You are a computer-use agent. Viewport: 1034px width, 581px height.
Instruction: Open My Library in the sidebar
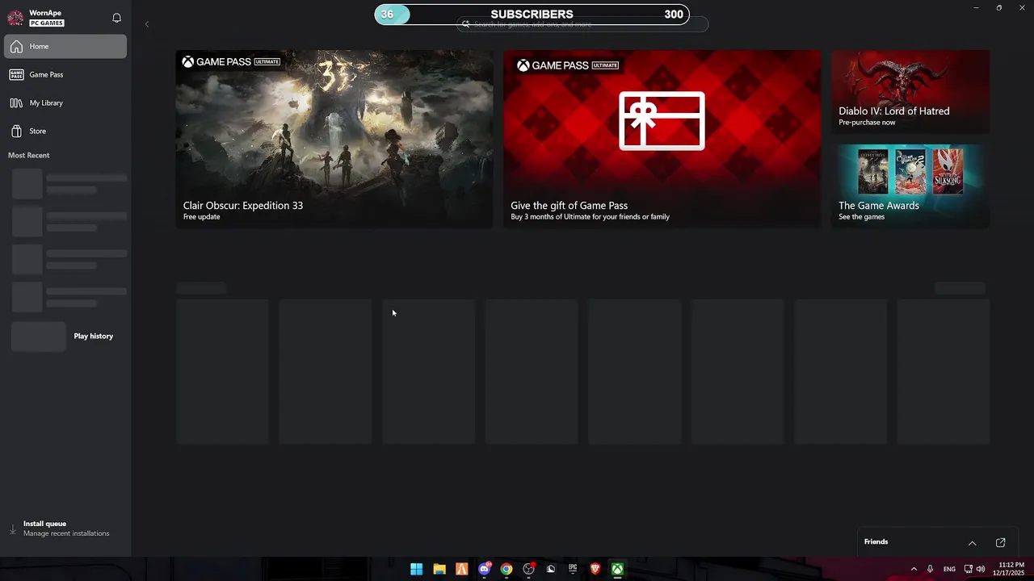pyautogui.click(x=65, y=102)
